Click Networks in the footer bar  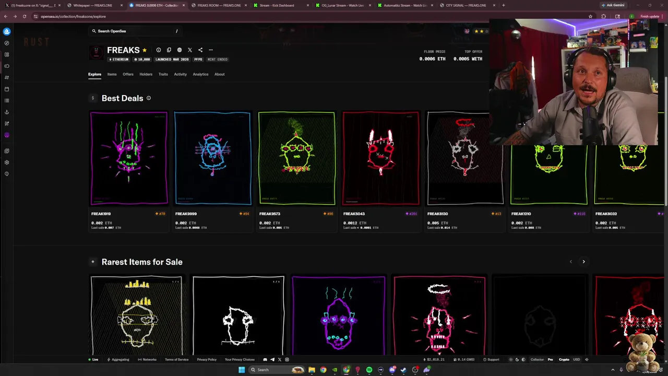tap(147, 359)
